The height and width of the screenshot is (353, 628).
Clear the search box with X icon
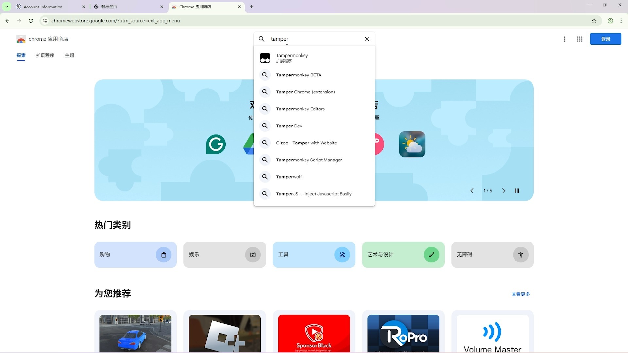[x=367, y=39]
